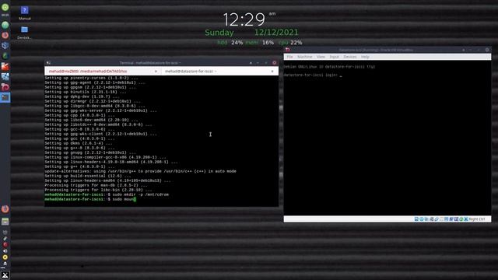Click the red circular tray icon
498x280 pixels.
pos(5,245)
